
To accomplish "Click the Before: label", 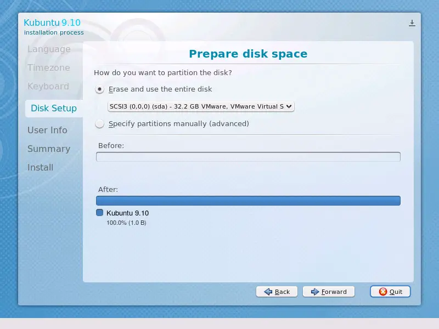I will tap(111, 146).
